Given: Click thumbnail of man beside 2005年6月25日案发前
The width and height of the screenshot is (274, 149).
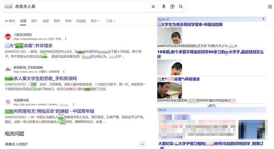Looking at the screenshot, I should [x=170, y=90].
